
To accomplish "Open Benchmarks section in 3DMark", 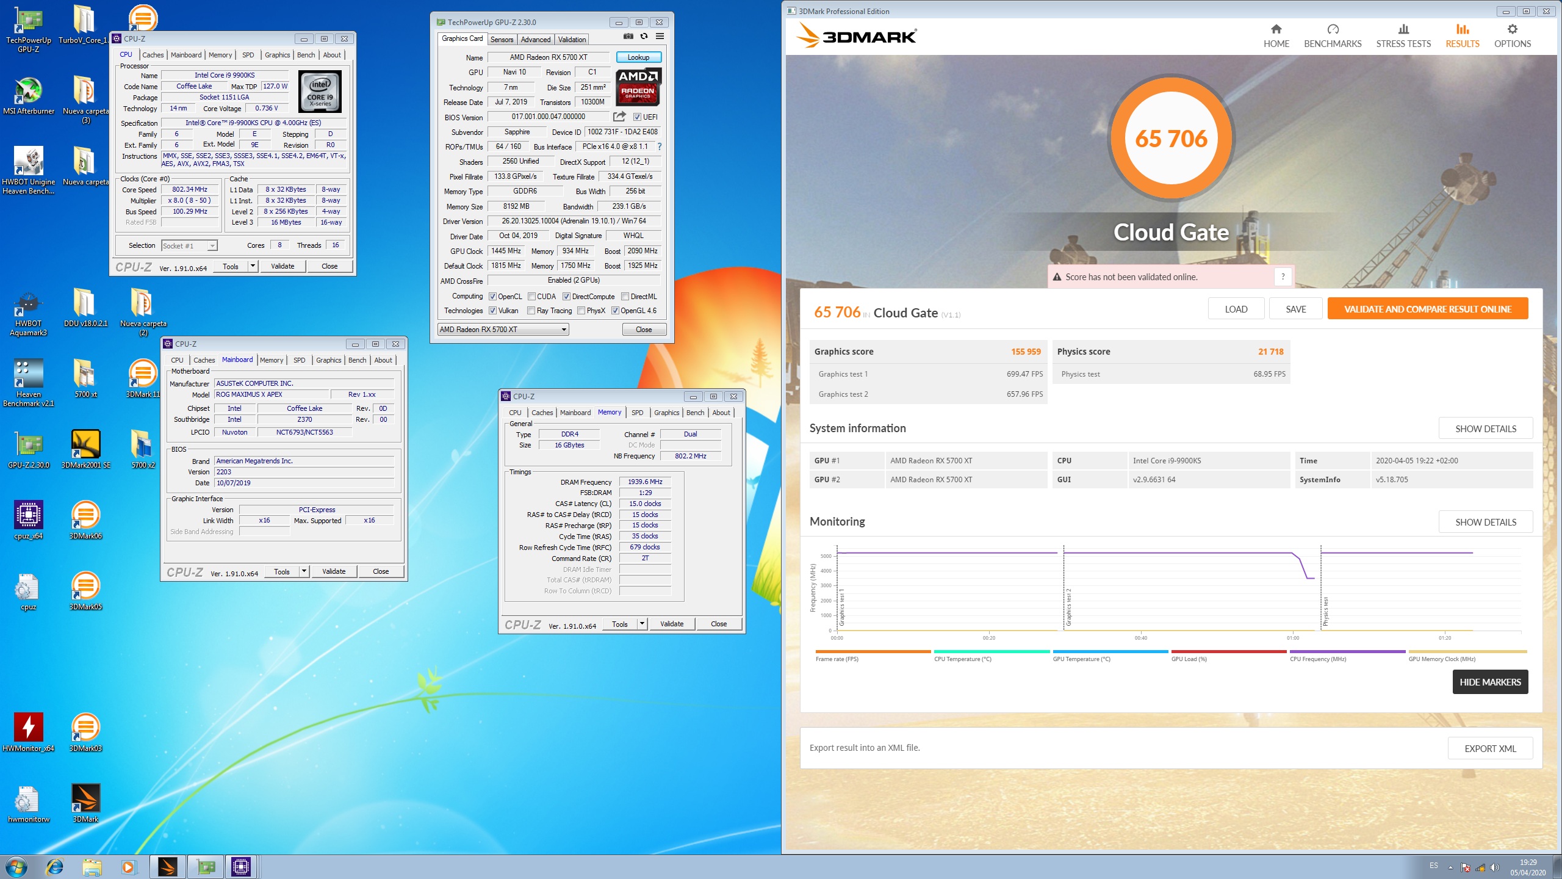I will (1333, 36).
